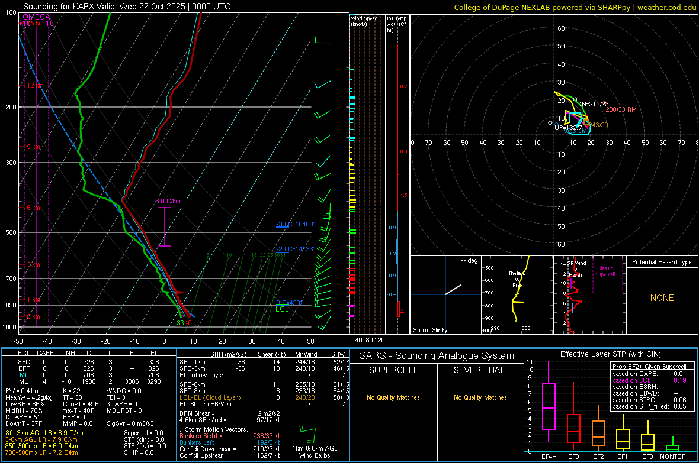The height and width of the screenshot is (463, 699).
Task: Click the magenta 'based on LCL:' probability row
Action: (649, 380)
